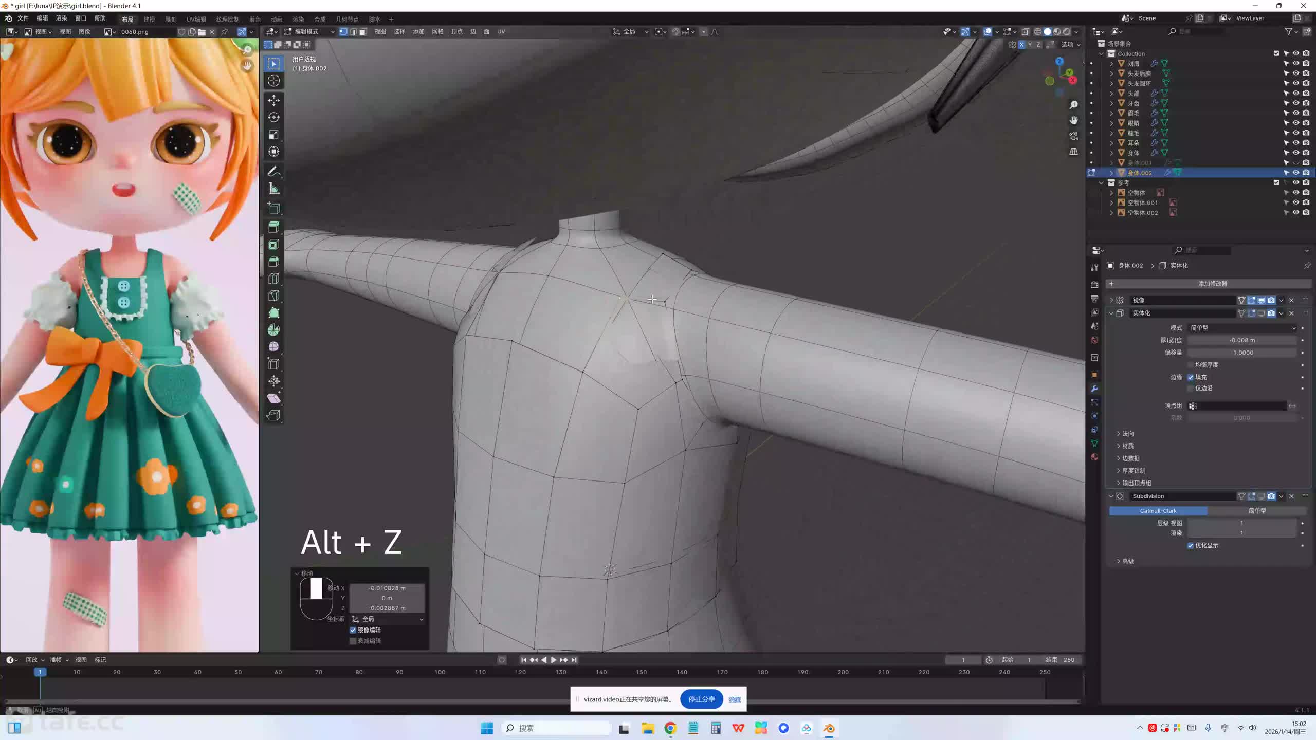1316x740 pixels.
Task: Click the 厚(宽)度 thickness value field
Action: pos(1242,340)
